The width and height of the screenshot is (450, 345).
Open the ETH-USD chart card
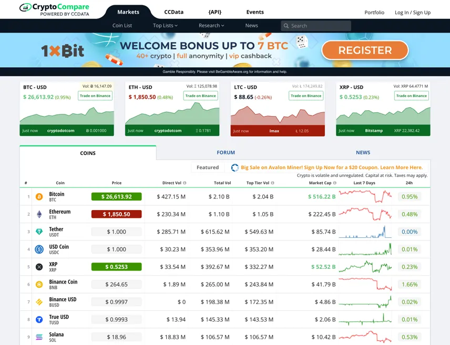172,109
